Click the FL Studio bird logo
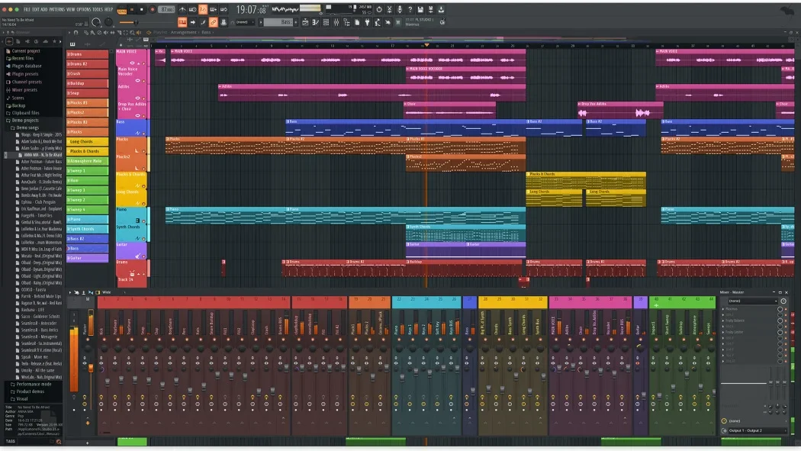 (787, 10)
